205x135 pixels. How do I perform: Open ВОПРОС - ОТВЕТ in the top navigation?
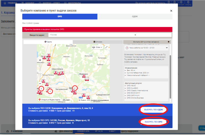pyautogui.click(x=49, y=3)
